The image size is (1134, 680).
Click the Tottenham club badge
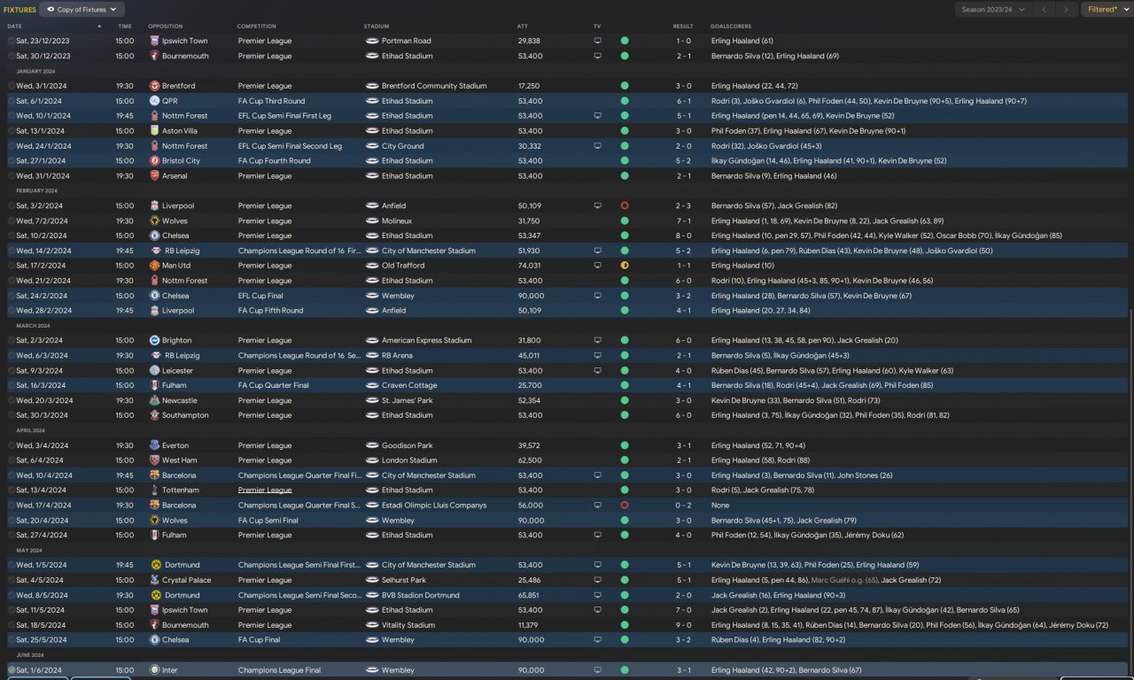(x=154, y=491)
